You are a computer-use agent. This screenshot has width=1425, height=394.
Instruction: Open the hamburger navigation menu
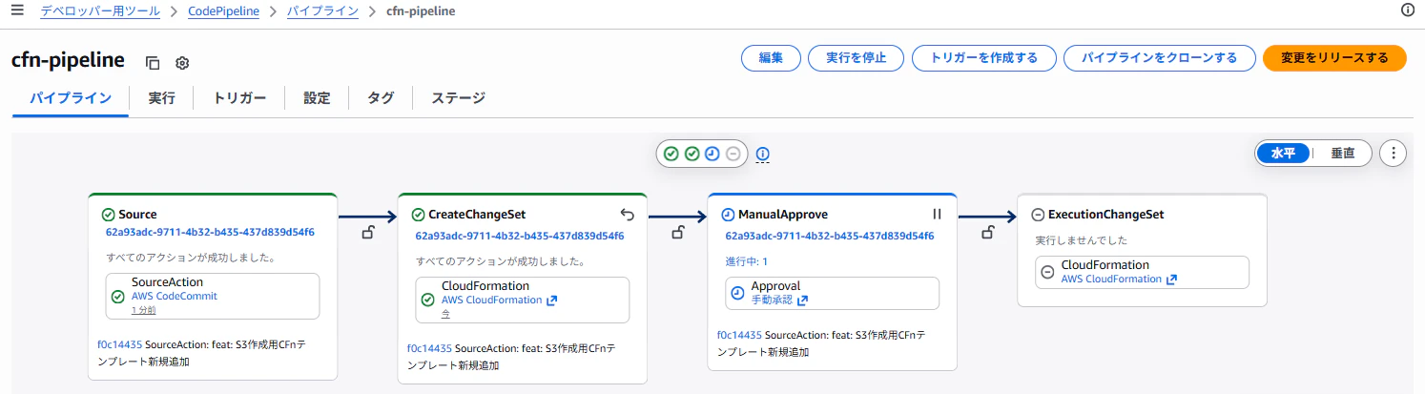[x=17, y=10]
